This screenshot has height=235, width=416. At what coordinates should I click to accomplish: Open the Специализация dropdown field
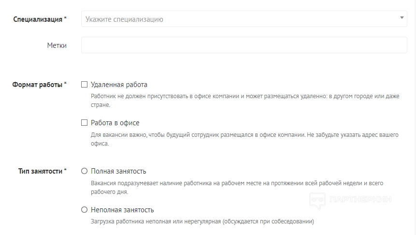(x=242, y=19)
